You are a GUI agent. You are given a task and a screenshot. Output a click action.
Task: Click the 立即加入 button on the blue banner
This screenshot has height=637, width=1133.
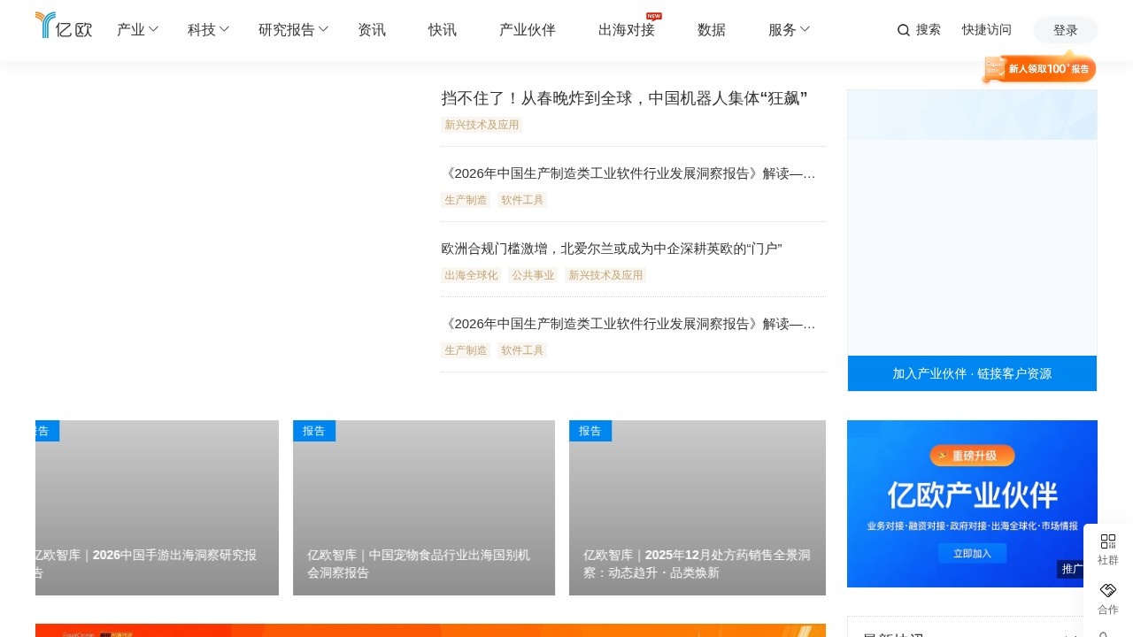point(971,553)
